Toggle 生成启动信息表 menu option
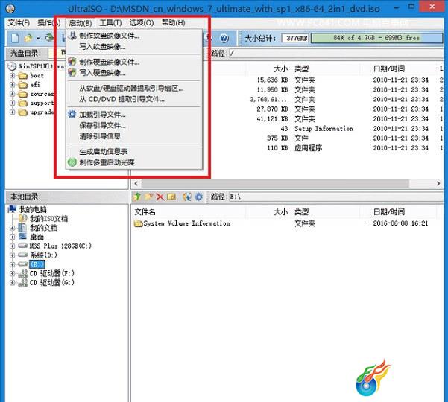The height and width of the screenshot is (402, 448). coord(133,152)
